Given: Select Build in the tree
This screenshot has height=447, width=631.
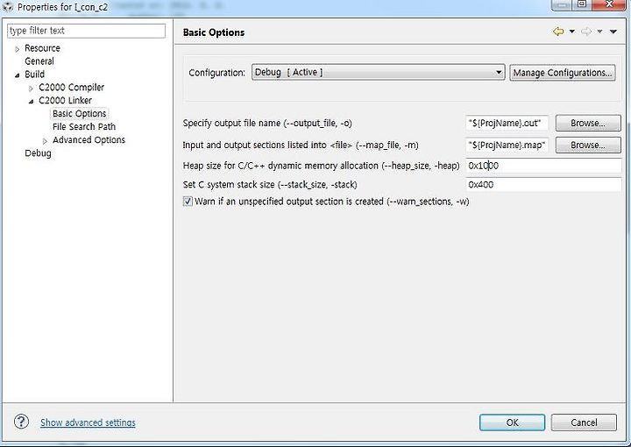Looking at the screenshot, I should [x=34, y=74].
